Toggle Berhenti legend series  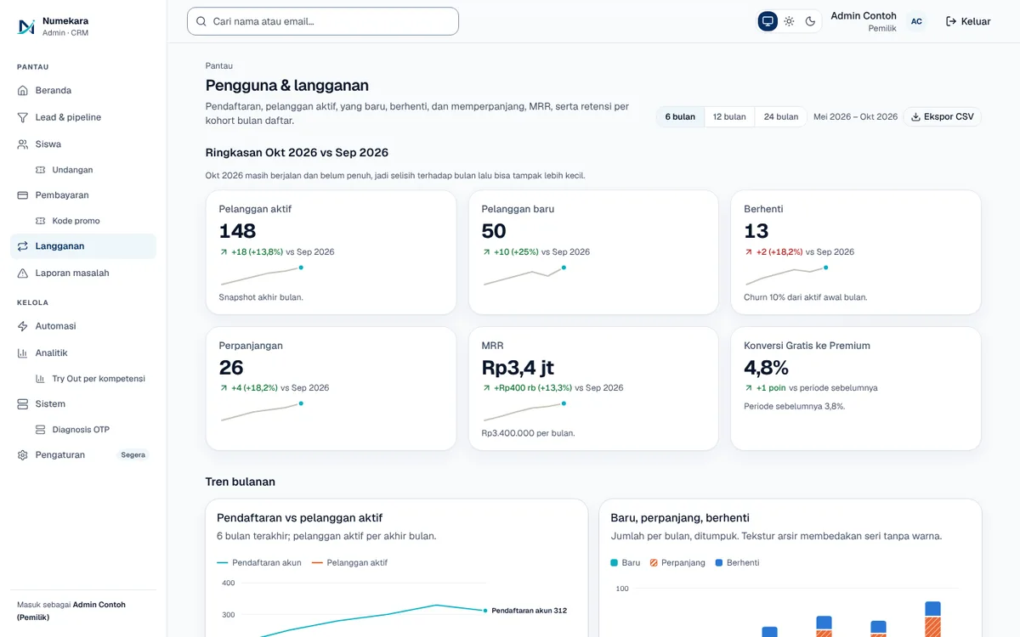tap(737, 562)
